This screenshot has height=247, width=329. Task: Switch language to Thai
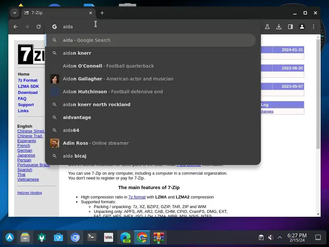tap(21, 175)
